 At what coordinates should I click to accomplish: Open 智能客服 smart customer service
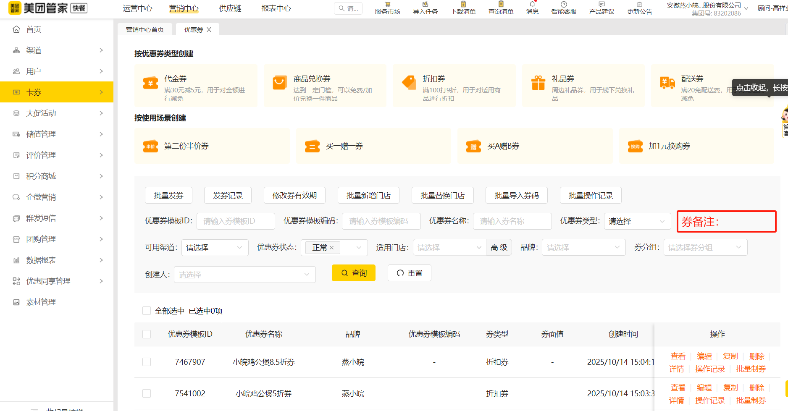pyautogui.click(x=563, y=8)
